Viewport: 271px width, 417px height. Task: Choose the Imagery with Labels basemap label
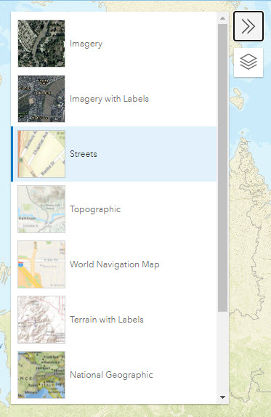click(x=109, y=99)
